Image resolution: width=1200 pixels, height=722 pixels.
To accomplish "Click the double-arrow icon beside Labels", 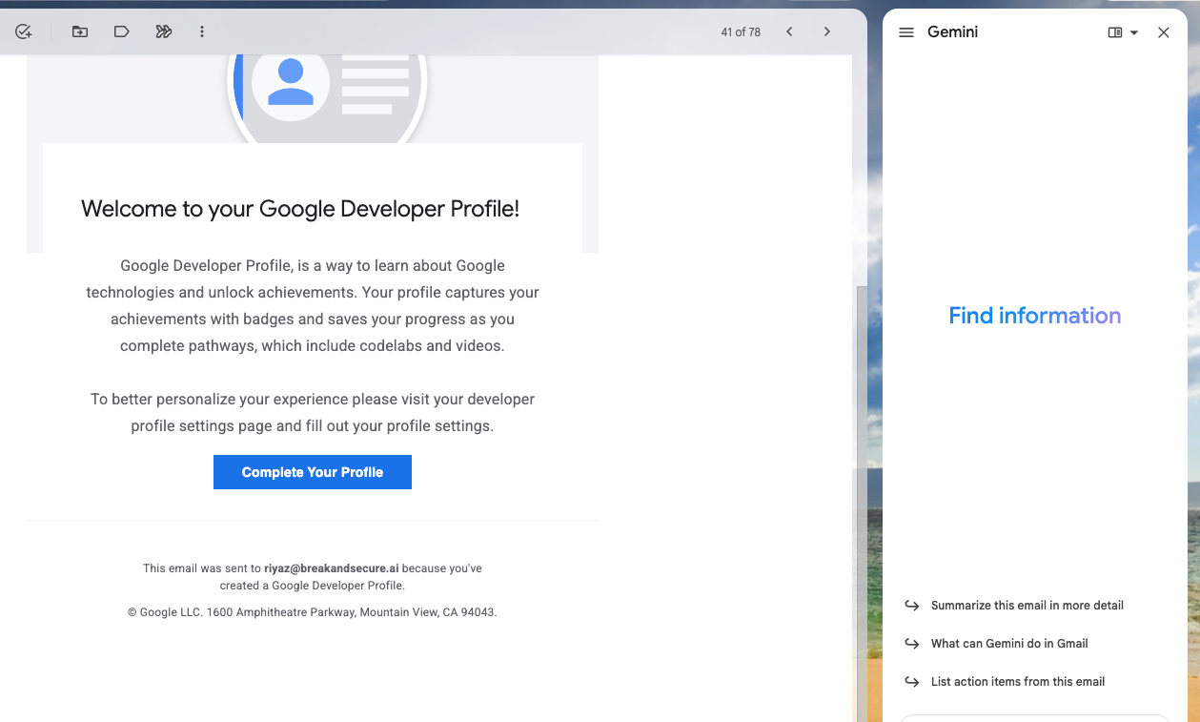I will [x=163, y=31].
